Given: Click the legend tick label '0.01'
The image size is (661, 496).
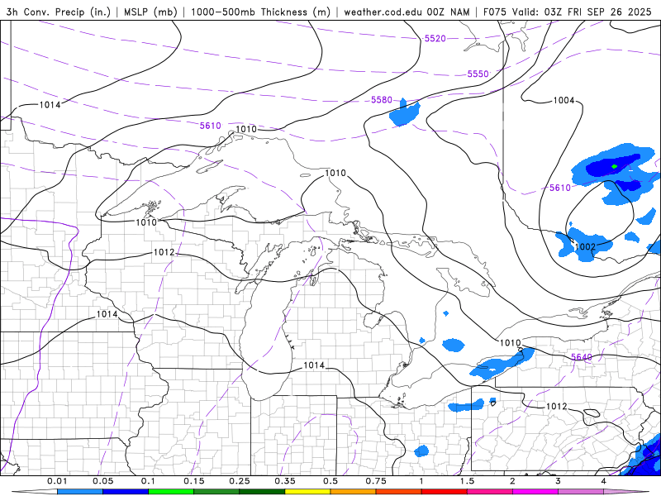Looking at the screenshot, I should 57,481.
